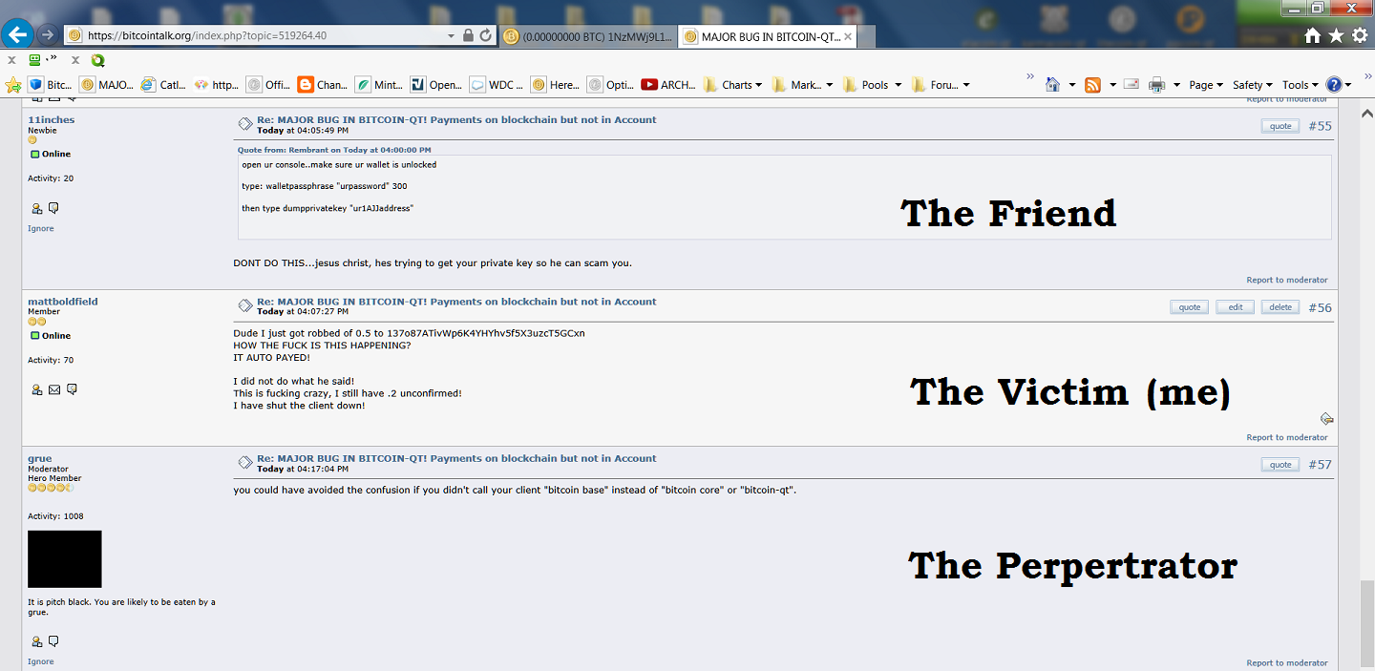This screenshot has width=1375, height=671.
Task: Open the WDC ... favorites bookmark
Action: pos(496,85)
